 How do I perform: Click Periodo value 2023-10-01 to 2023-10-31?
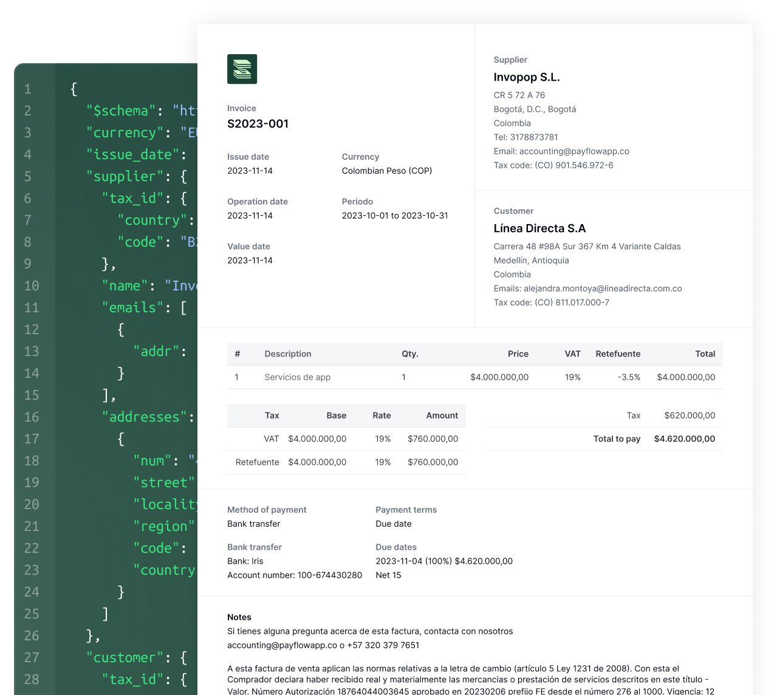point(395,216)
